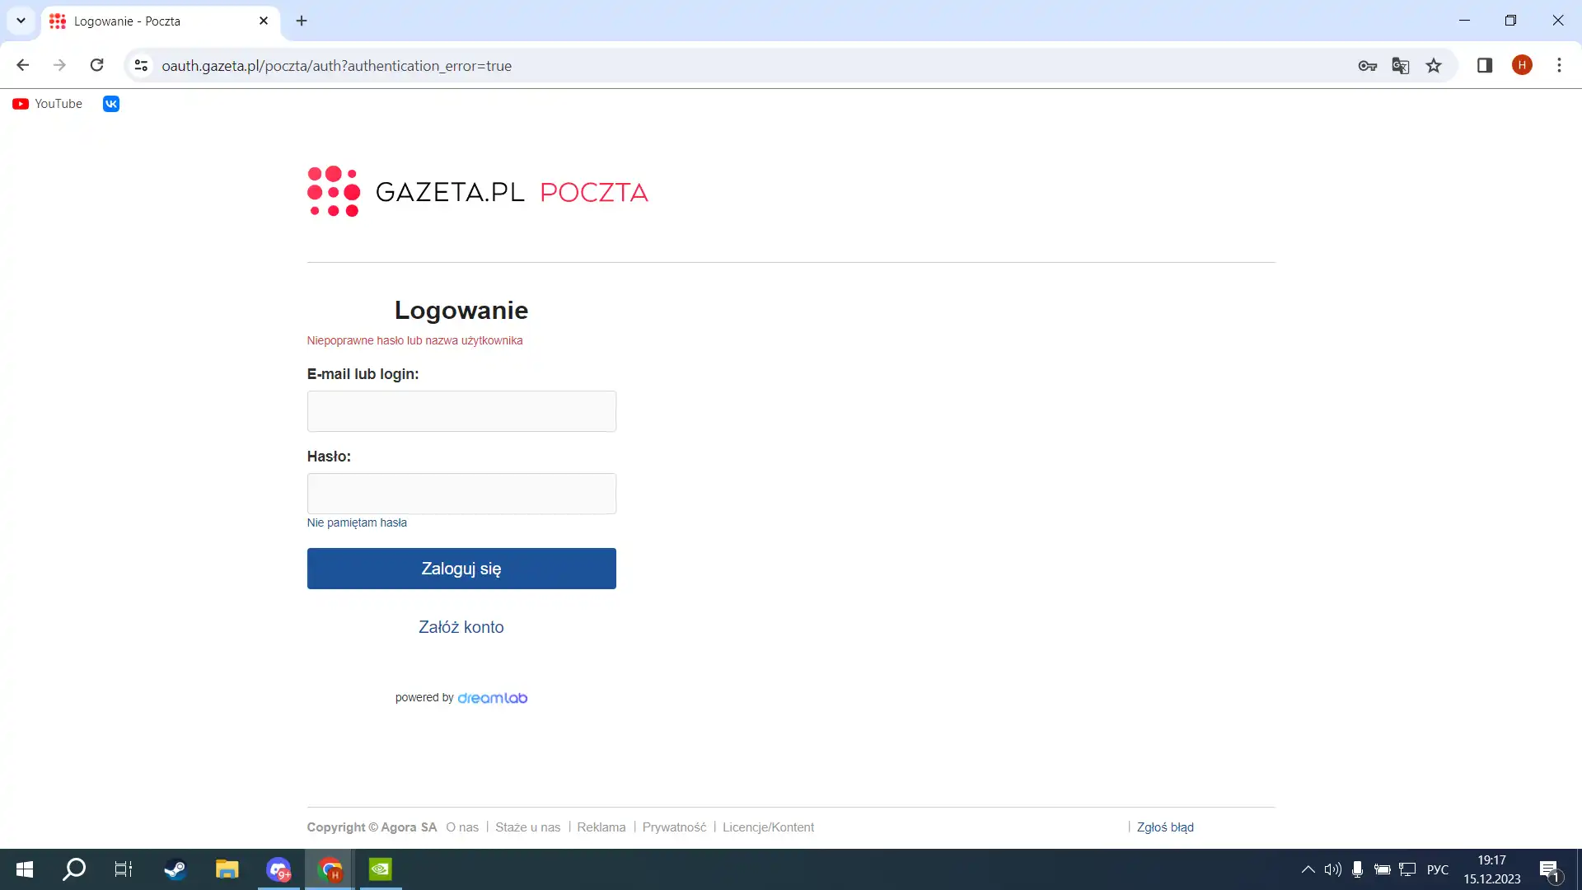The image size is (1582, 890).
Task: Open the network tray icon
Action: click(1407, 869)
